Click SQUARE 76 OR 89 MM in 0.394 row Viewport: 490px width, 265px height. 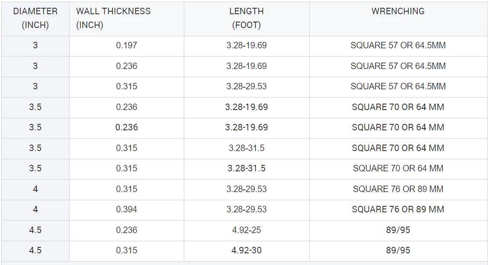(x=398, y=209)
